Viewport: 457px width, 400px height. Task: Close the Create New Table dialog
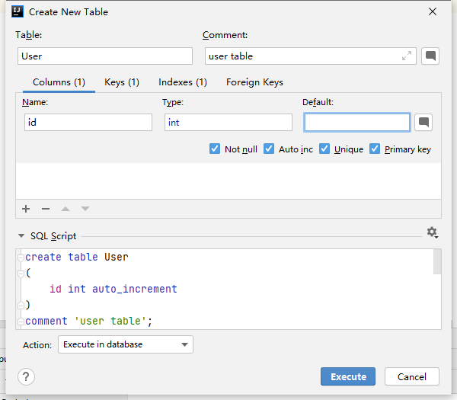[433, 11]
